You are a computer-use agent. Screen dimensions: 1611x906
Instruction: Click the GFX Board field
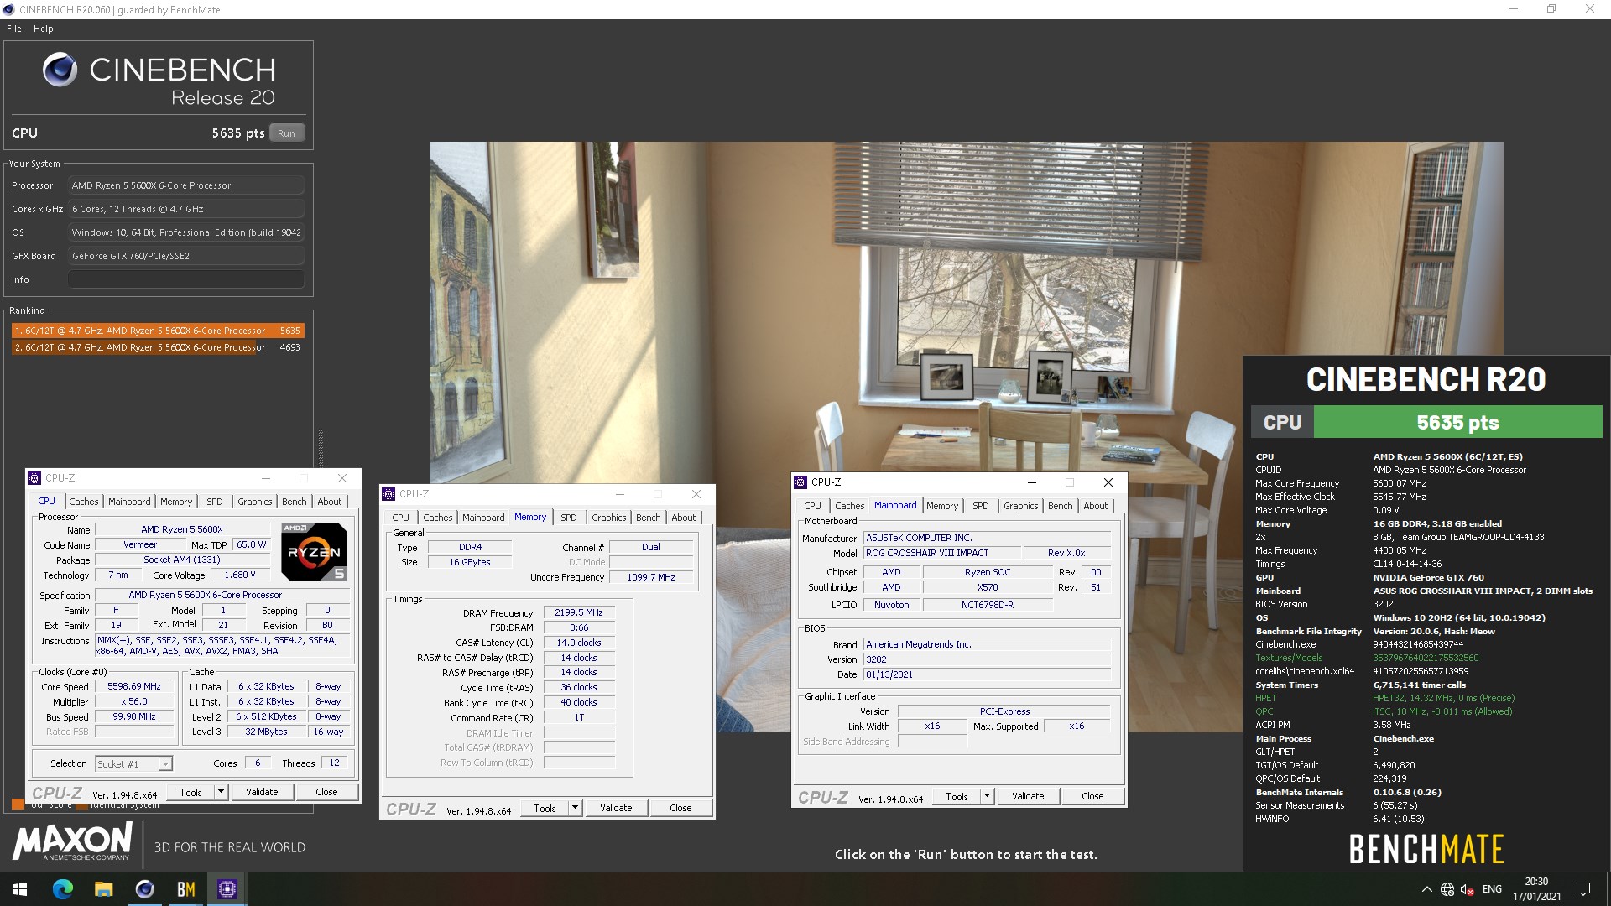pos(186,256)
